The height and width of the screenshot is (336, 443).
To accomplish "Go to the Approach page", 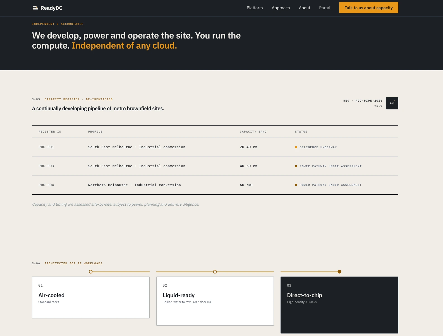I will click(281, 8).
